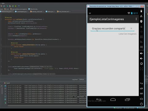Viewport: 148px width, 111px height.
Task: Click the 'Lista Con Imagenes' label
Action: 127,34
